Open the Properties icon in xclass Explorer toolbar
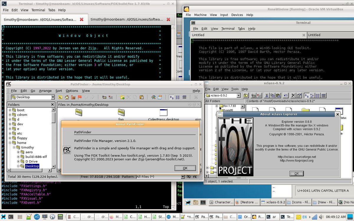354x221 pixels. (x=299, y=95)
